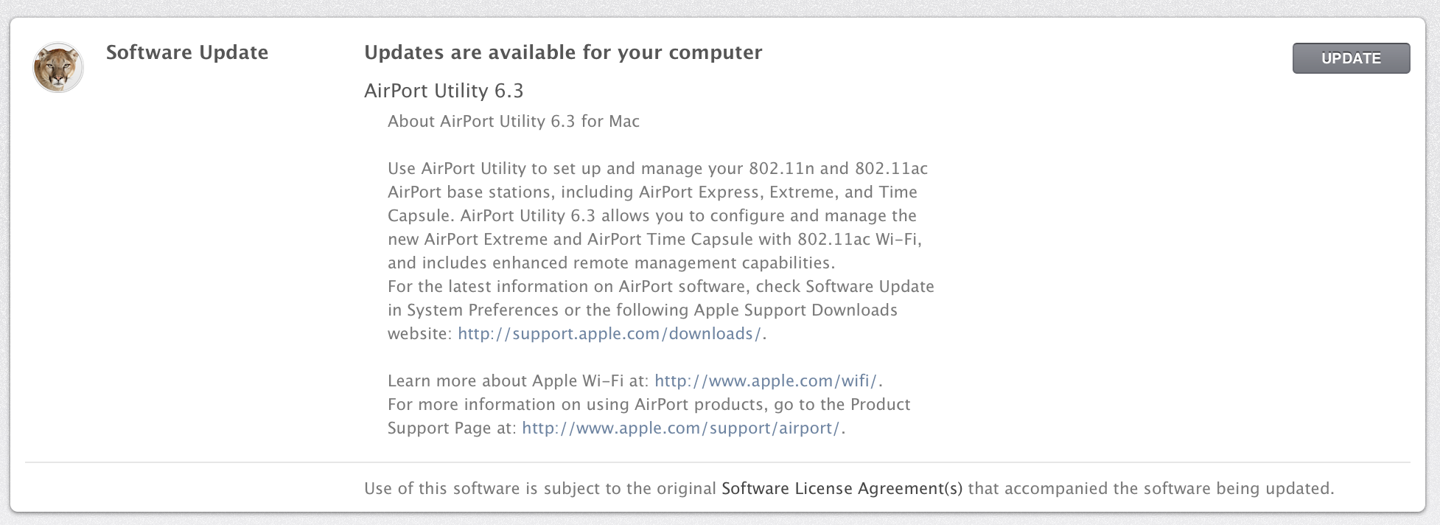Click "that accompanied the software being updated" text
Viewport: 1440px width, 525px height.
(1150, 489)
